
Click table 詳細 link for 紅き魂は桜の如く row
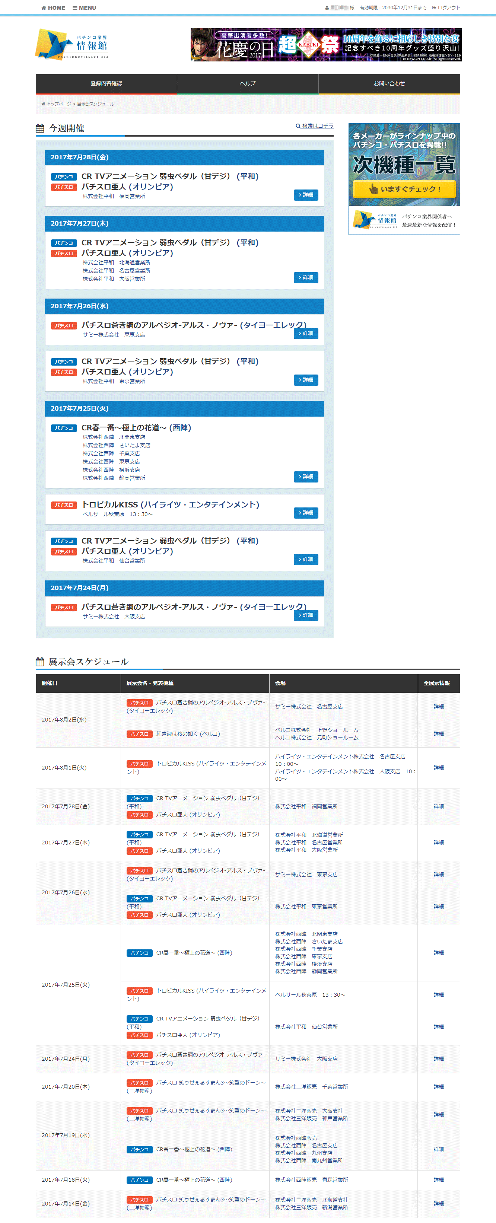point(439,733)
